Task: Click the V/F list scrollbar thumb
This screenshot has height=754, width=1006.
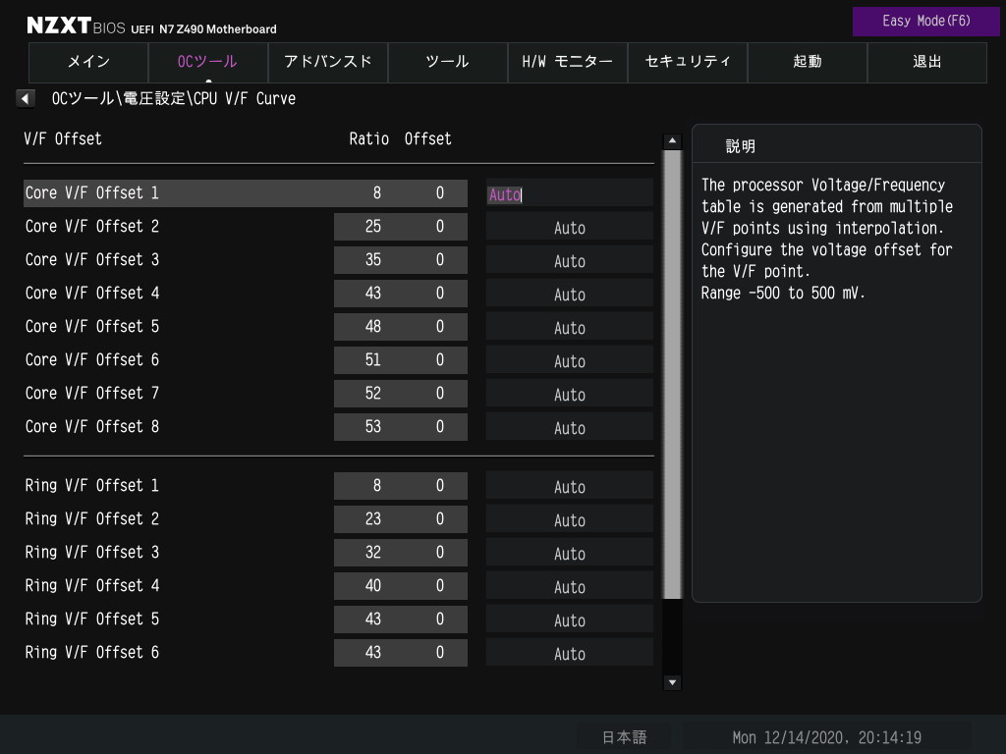Action: click(x=672, y=374)
